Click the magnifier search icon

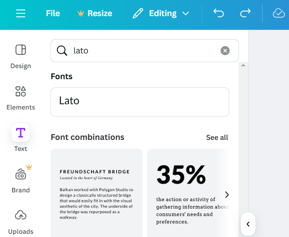click(x=62, y=51)
